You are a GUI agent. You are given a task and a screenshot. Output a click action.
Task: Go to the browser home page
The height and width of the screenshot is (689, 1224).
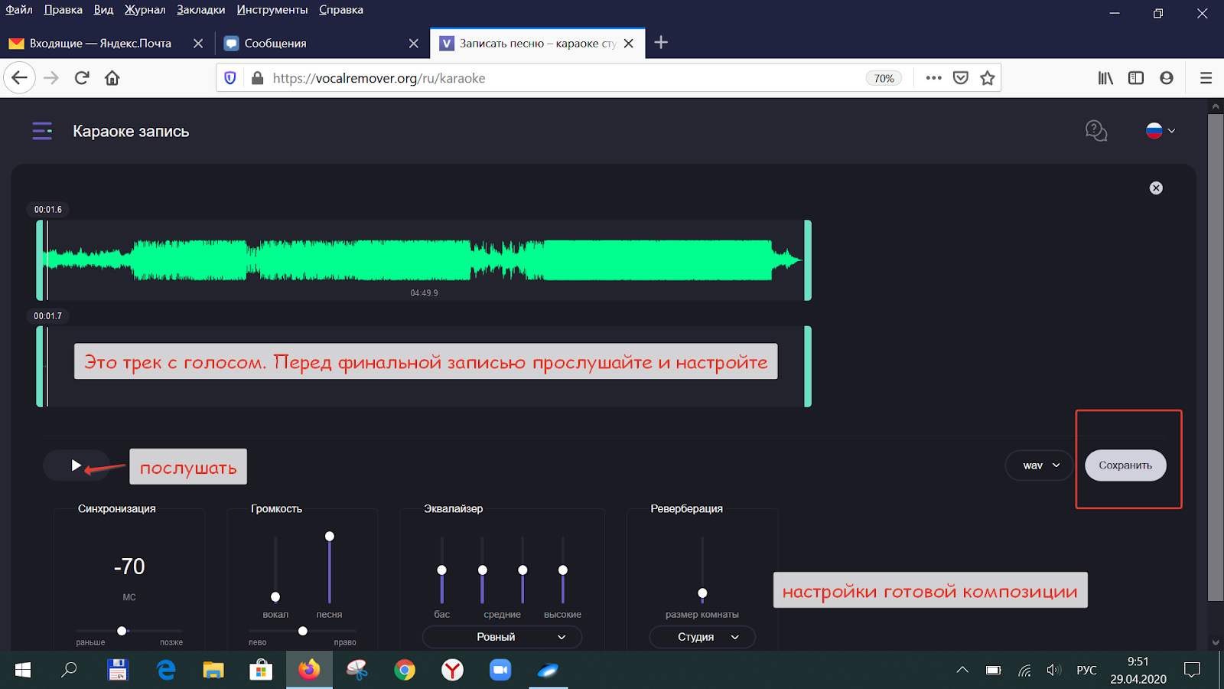point(112,78)
